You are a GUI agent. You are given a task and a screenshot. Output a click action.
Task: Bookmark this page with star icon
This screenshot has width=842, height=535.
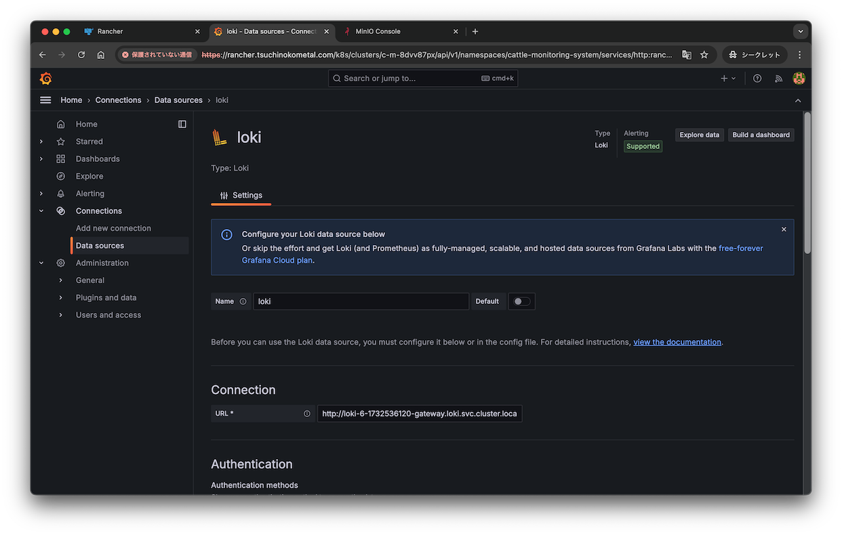(704, 55)
